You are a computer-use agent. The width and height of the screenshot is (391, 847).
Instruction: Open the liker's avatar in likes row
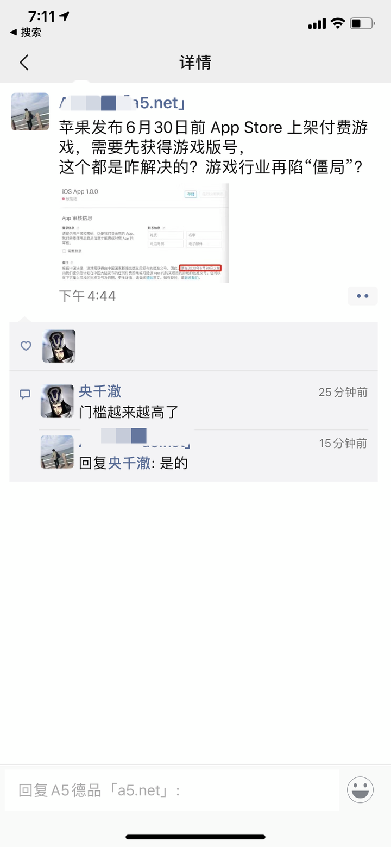pos(59,346)
